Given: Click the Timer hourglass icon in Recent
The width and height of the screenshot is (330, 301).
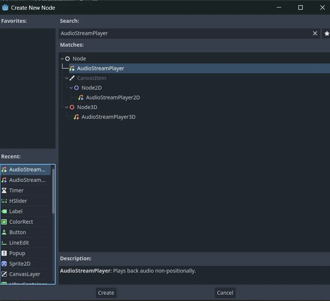Looking at the screenshot, I should (4, 190).
